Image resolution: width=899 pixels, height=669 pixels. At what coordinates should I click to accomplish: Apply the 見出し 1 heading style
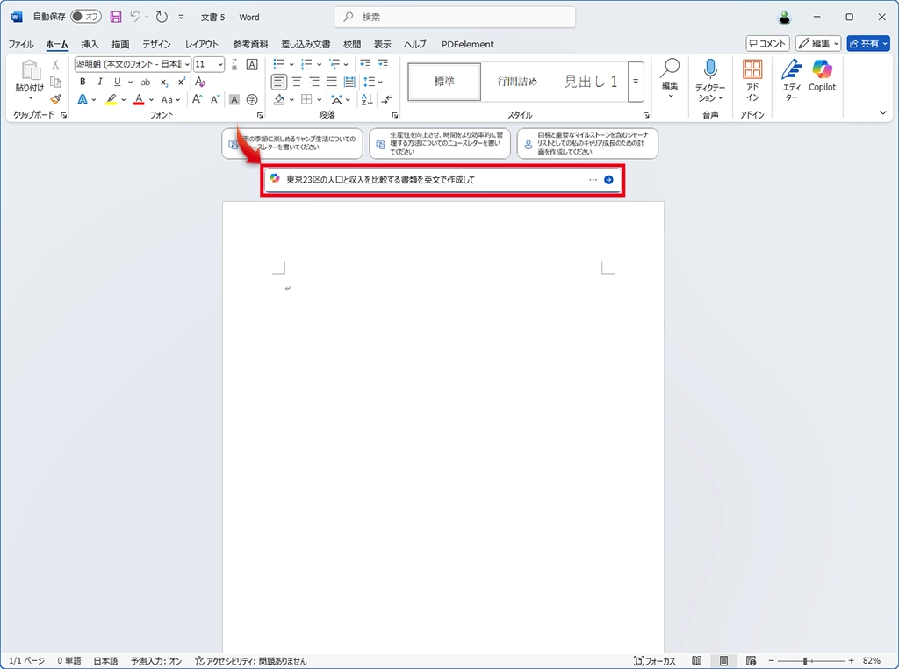(591, 82)
